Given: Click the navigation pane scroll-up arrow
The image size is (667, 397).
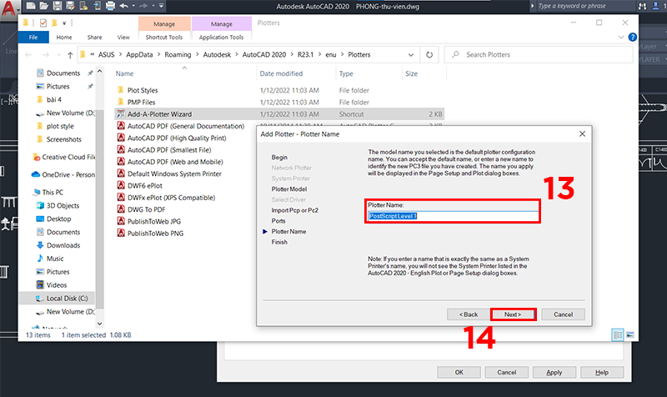Looking at the screenshot, I should coord(99,72).
